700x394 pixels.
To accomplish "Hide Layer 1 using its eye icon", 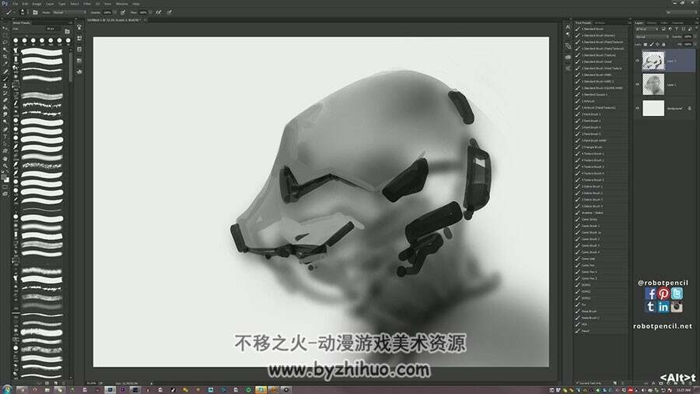I will coord(638,84).
